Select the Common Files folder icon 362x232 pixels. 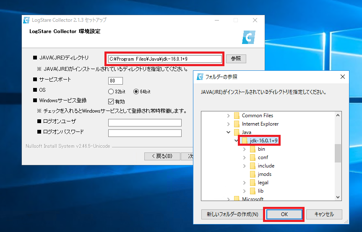(237, 116)
